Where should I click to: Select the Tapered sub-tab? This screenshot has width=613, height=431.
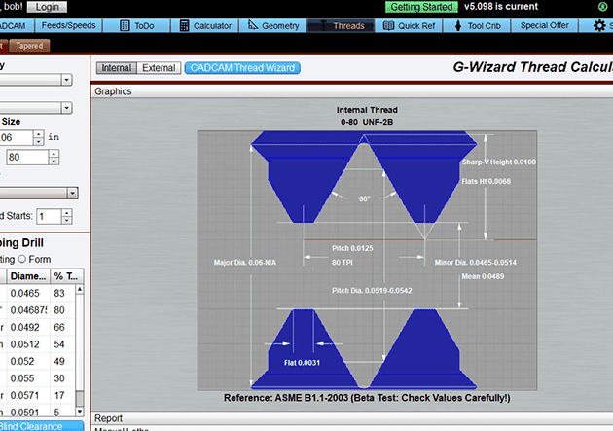point(29,46)
